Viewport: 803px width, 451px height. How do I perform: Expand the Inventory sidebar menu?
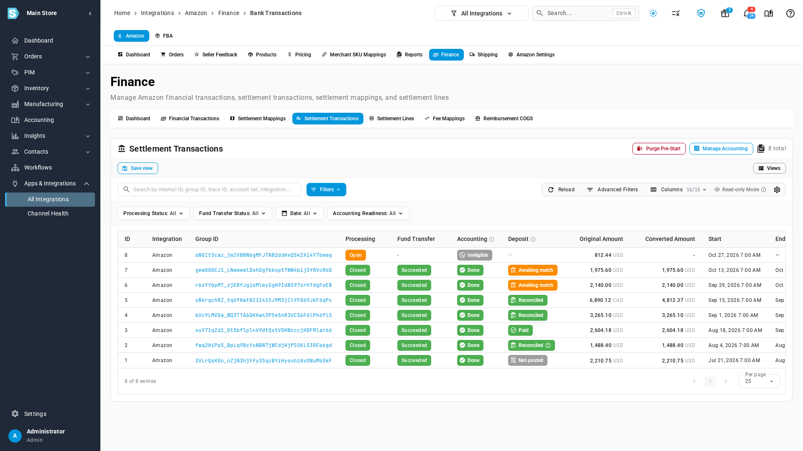pos(50,88)
